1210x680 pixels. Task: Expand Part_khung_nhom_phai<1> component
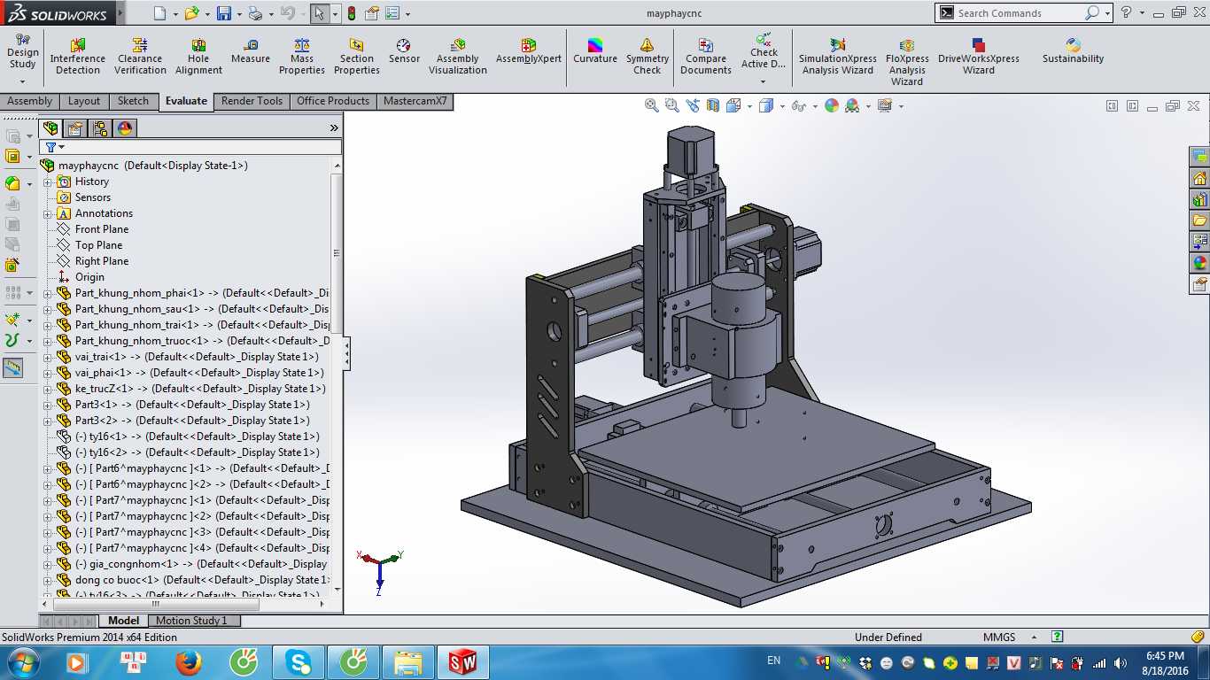[48, 293]
